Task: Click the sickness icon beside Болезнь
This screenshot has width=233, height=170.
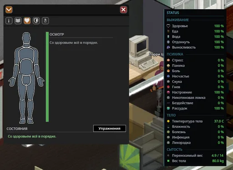Action: pyautogui.click(x=168, y=132)
